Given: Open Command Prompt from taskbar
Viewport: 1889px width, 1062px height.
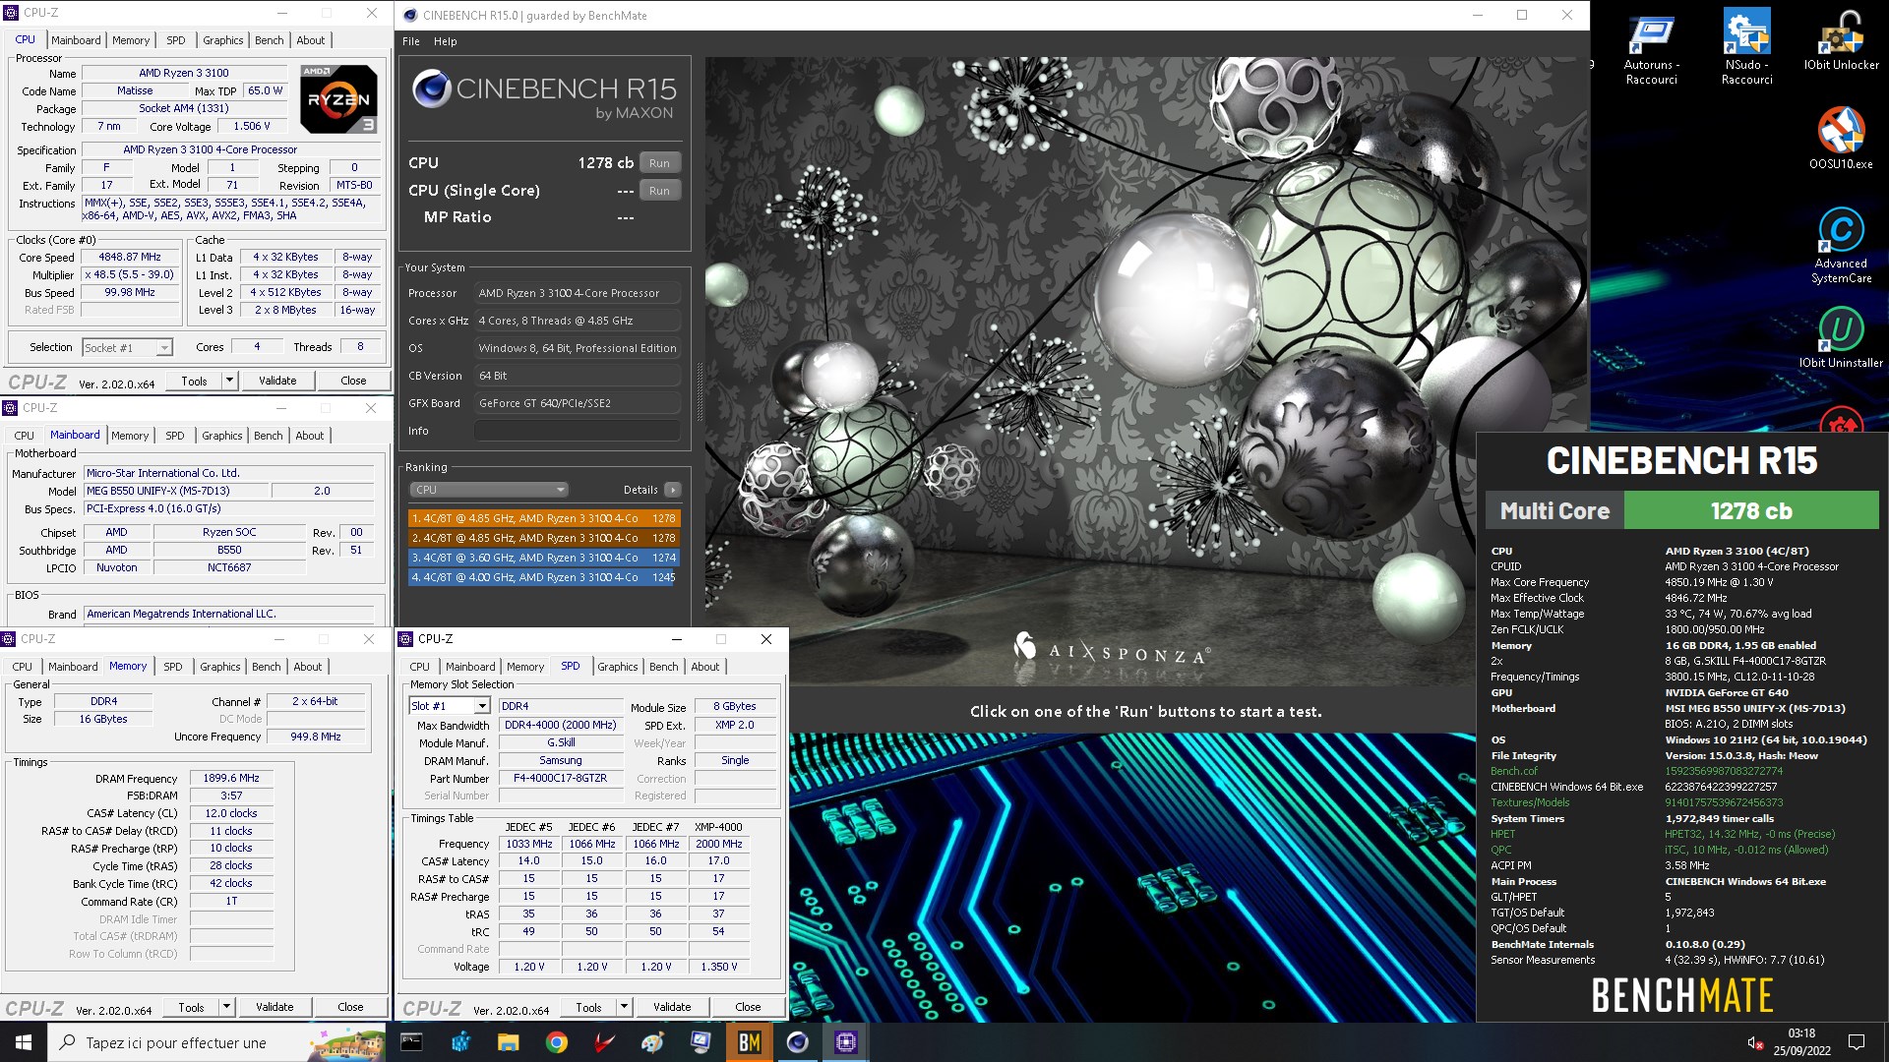Looking at the screenshot, I should (x=411, y=1042).
